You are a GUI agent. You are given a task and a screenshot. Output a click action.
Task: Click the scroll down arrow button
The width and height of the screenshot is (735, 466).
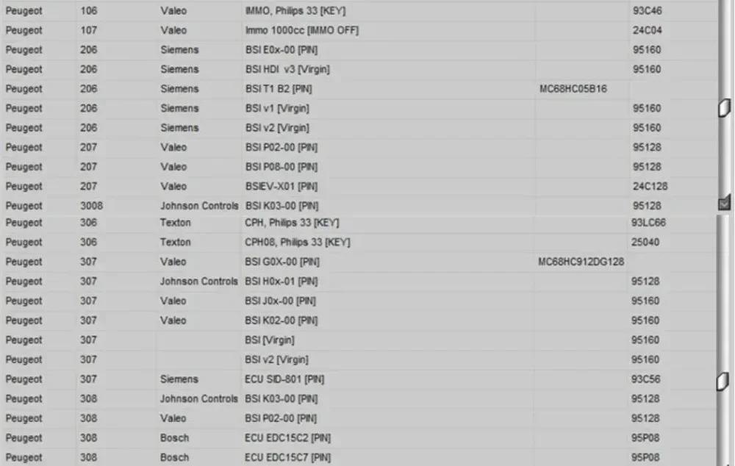click(x=724, y=204)
